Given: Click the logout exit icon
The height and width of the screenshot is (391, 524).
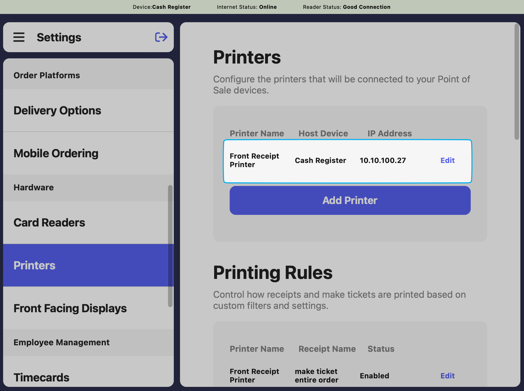Looking at the screenshot, I should 161,37.
